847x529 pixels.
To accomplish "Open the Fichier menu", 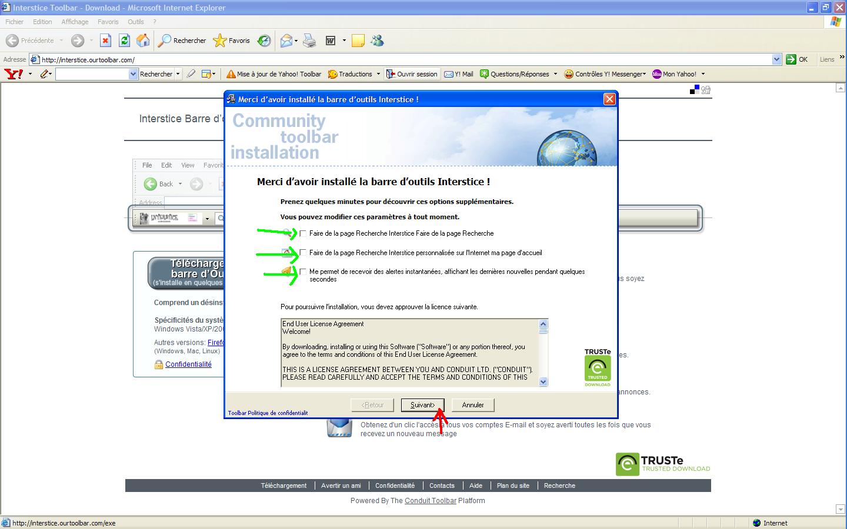I will (14, 22).
